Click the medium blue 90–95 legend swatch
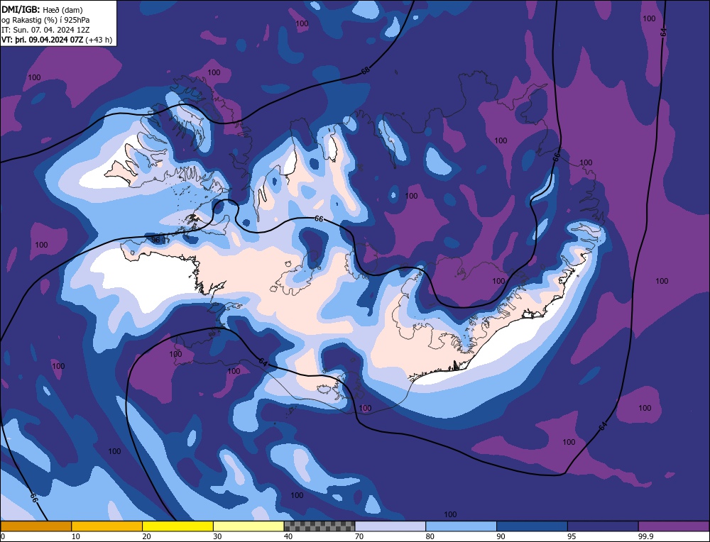Image resolution: width=710 pixels, height=542 pixels. click(x=532, y=526)
